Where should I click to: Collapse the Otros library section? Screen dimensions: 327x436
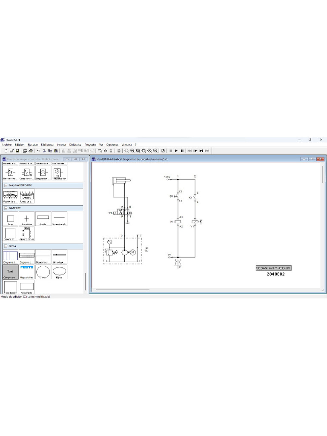pyautogui.click(x=6, y=246)
